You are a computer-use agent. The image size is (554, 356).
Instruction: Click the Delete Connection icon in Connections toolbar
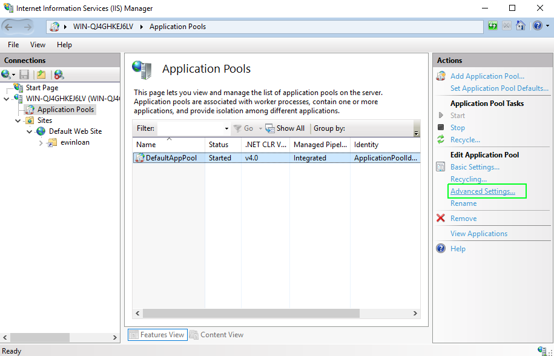coord(59,74)
